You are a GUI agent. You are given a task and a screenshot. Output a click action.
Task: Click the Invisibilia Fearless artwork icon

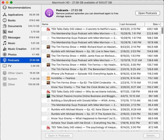(48, 78)
